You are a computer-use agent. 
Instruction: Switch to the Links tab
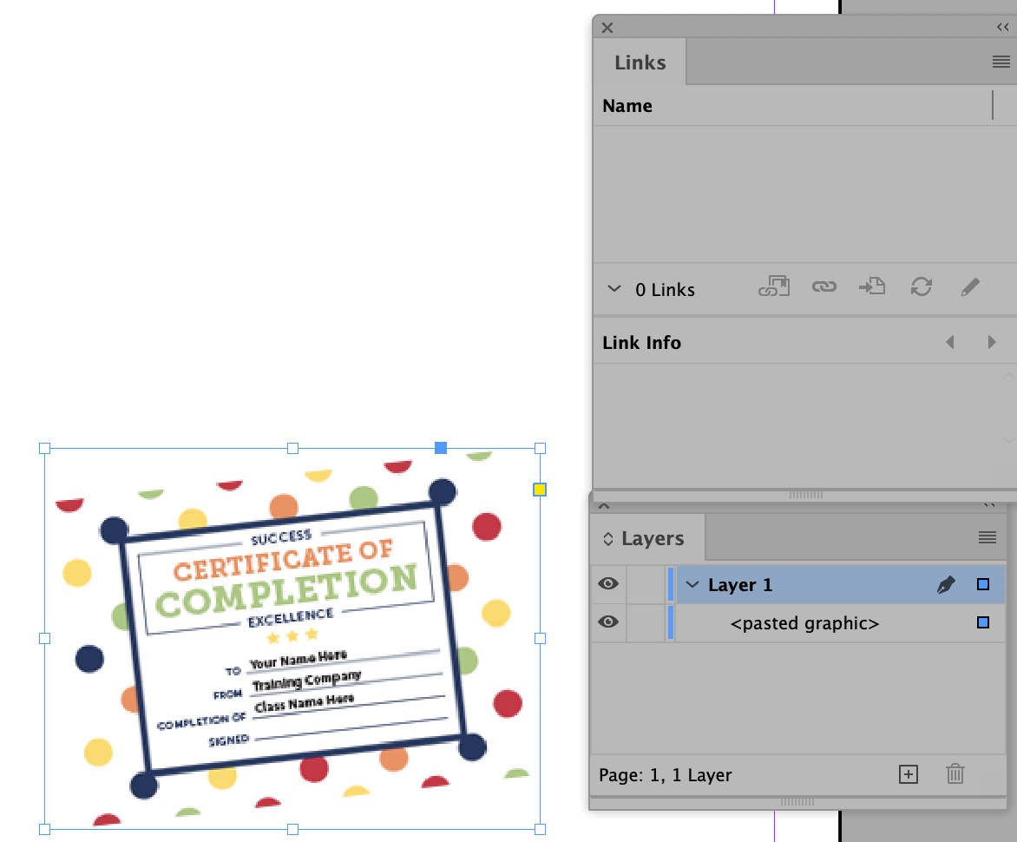639,62
